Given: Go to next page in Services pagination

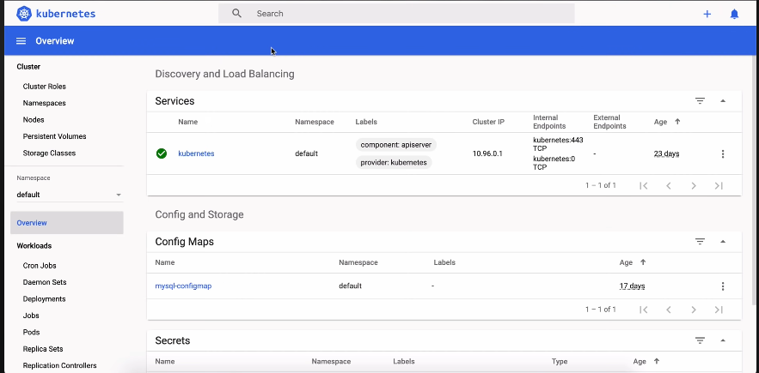Looking at the screenshot, I should [694, 185].
